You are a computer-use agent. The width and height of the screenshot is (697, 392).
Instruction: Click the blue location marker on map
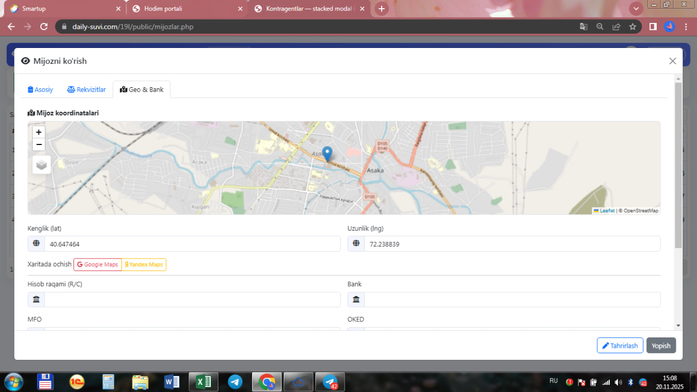pos(327,153)
